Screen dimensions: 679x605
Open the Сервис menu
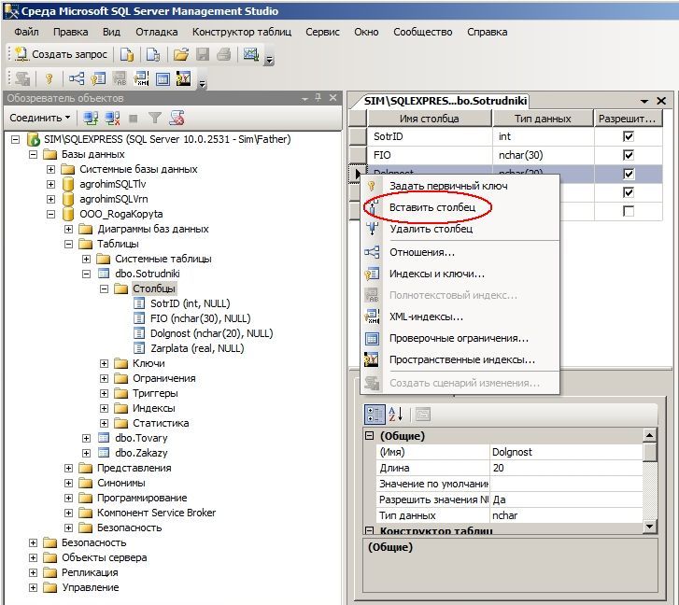322,32
